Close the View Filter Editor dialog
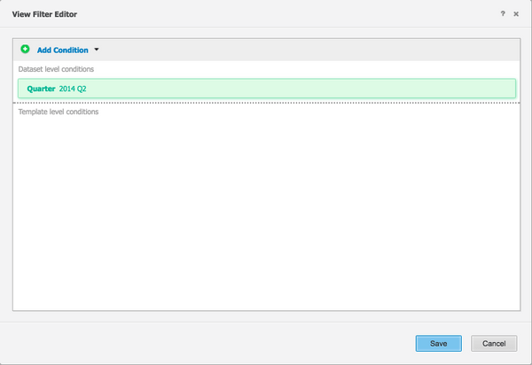This screenshot has height=365, width=532. 516,14
